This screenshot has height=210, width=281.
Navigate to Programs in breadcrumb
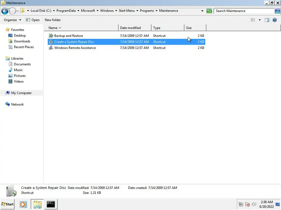tap(147, 11)
